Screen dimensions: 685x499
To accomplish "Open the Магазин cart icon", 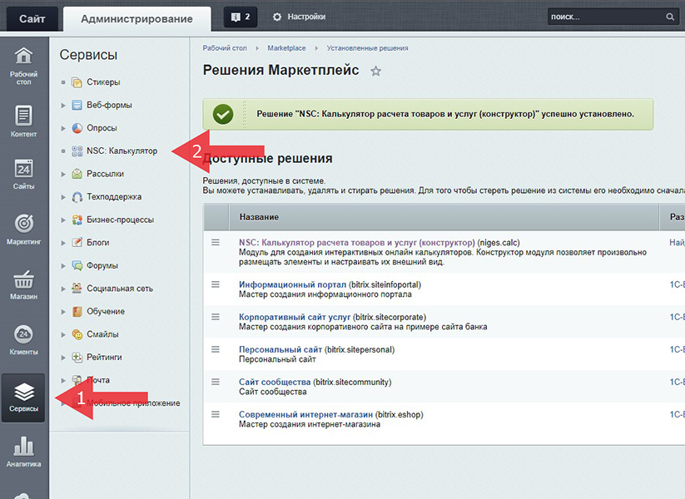I will [24, 284].
